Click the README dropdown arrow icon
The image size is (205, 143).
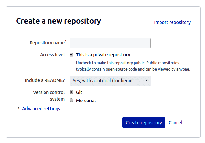tap(146, 81)
